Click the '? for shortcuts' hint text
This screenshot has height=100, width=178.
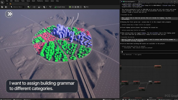pyautogui.click(x=127, y=55)
